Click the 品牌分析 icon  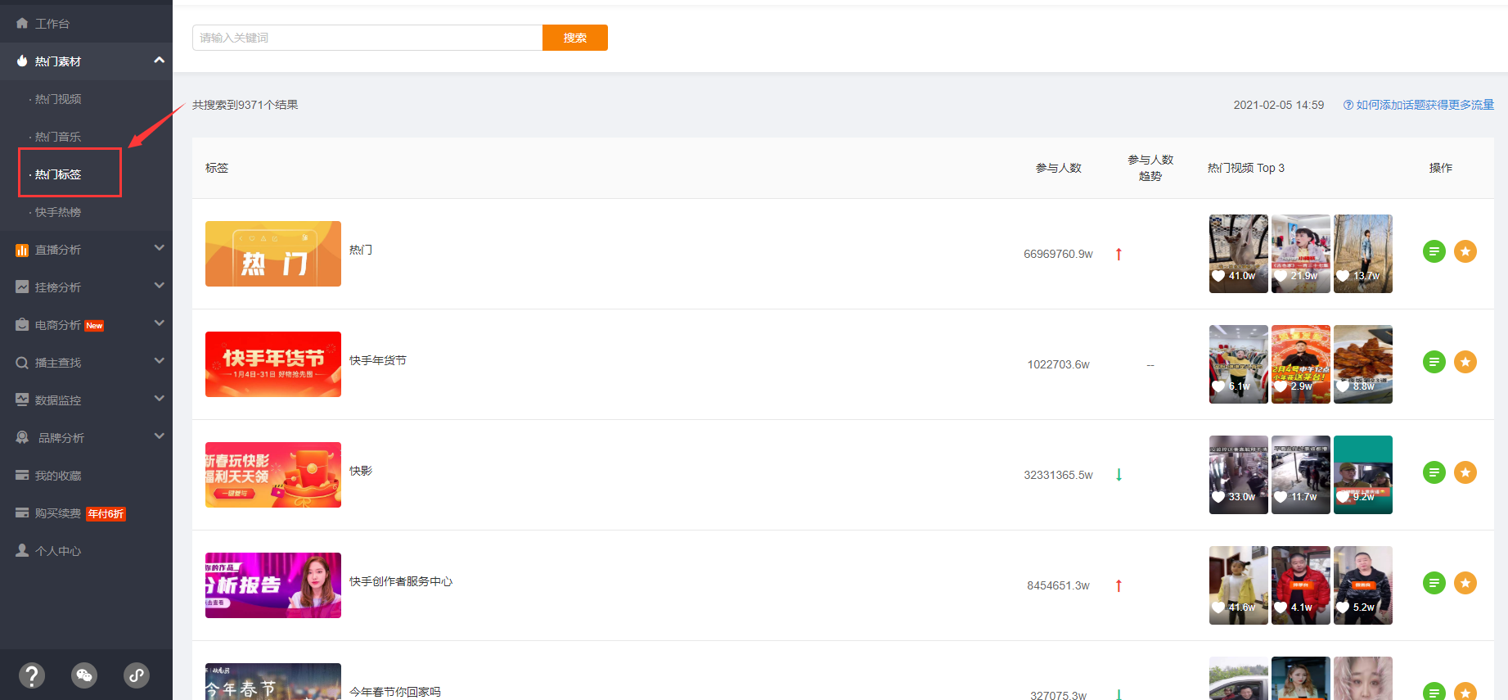(22, 438)
